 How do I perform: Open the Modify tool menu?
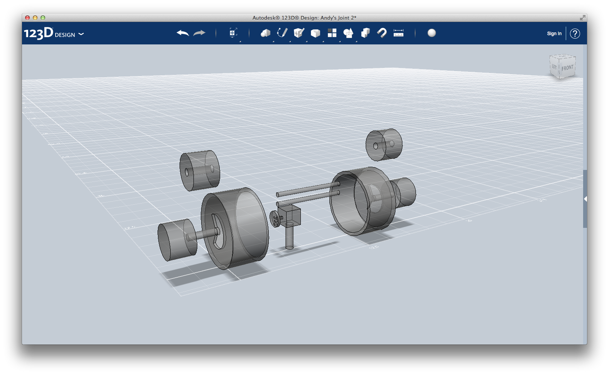coord(316,33)
